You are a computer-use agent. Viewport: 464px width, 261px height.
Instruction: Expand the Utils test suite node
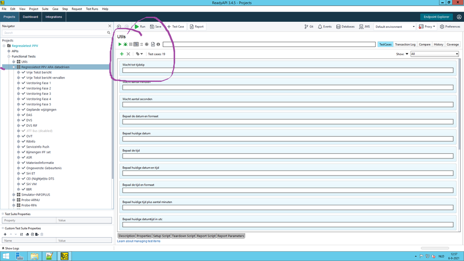(x=14, y=62)
